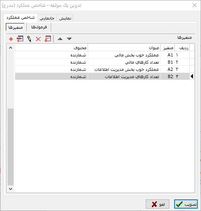Edit selected variable with pencil icon

(29, 39)
